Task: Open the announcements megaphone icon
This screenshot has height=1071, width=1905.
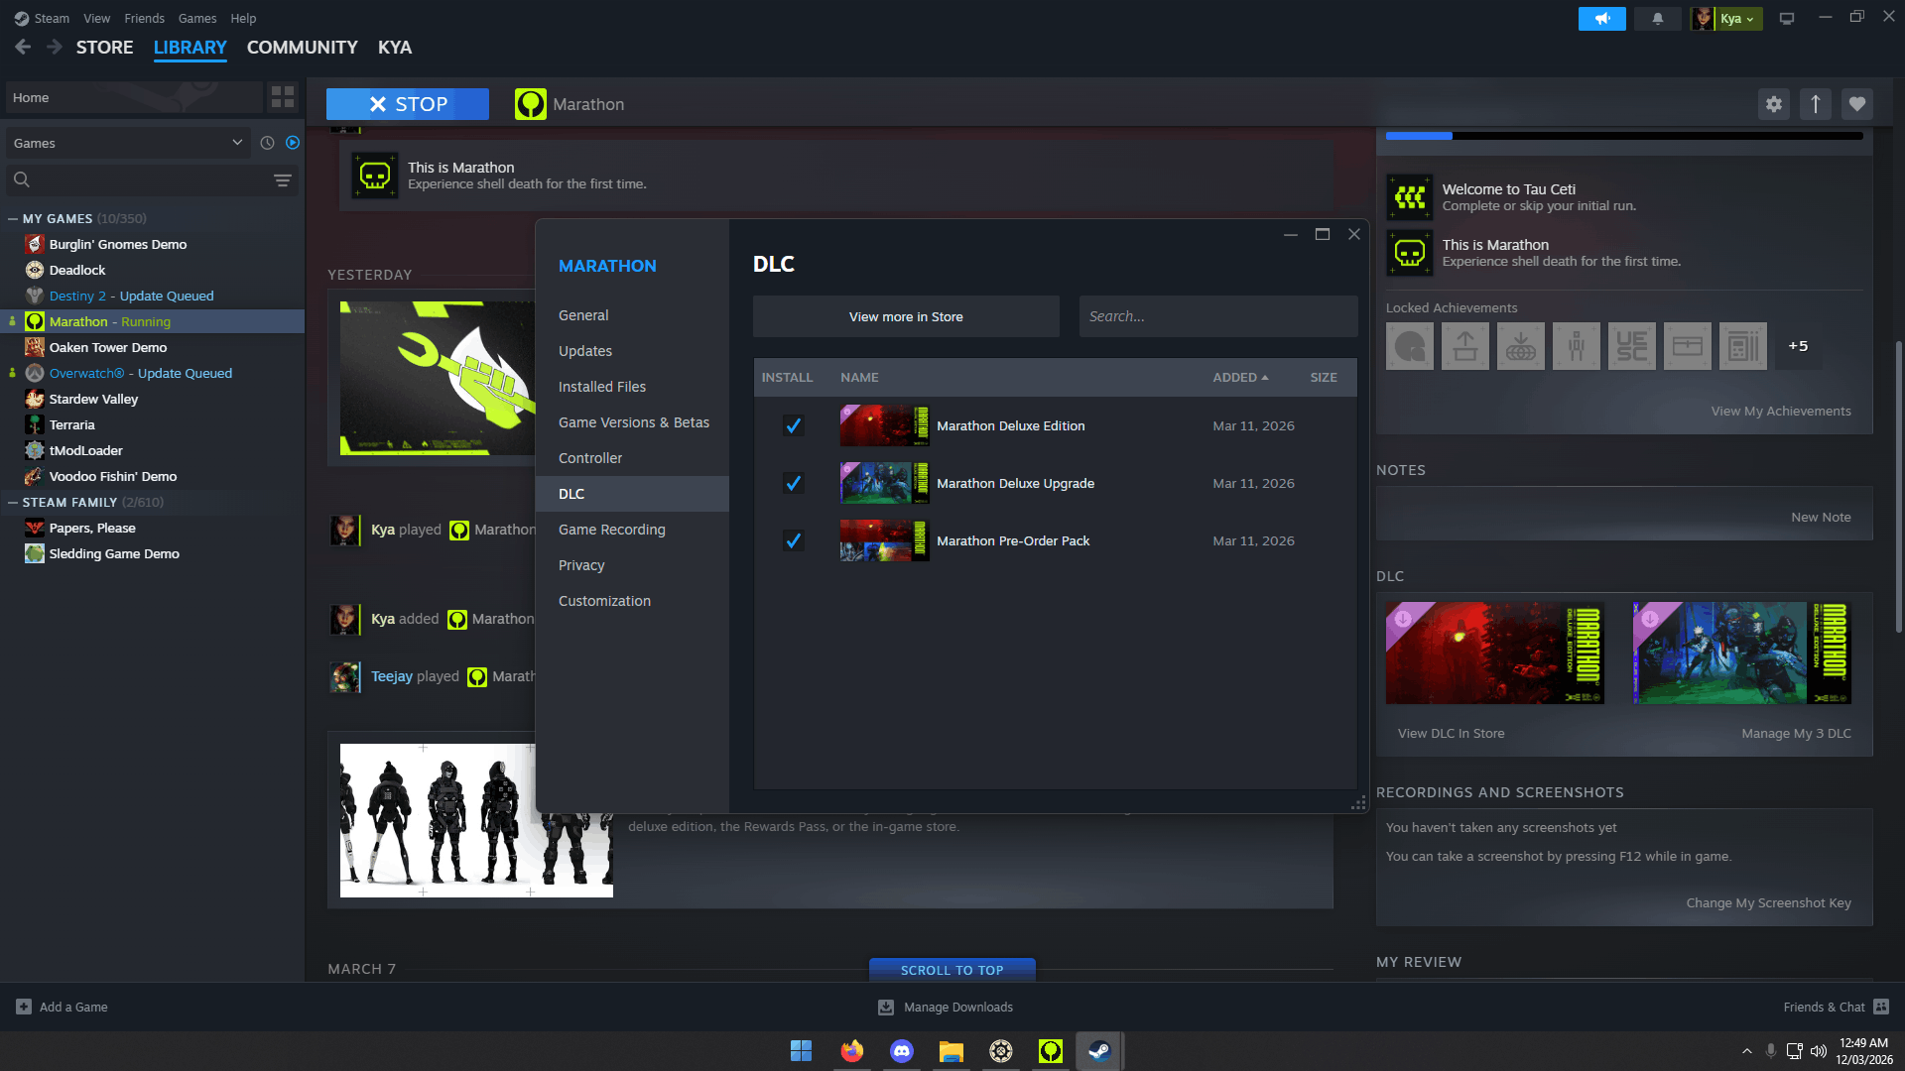Action: pos(1601,19)
